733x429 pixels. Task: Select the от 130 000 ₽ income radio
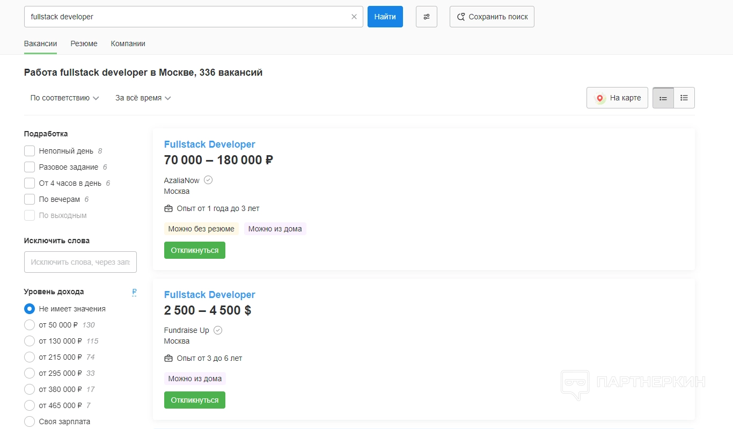click(x=30, y=341)
